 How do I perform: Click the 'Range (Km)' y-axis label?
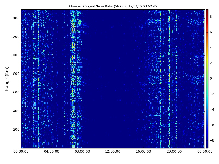click(x=7, y=79)
